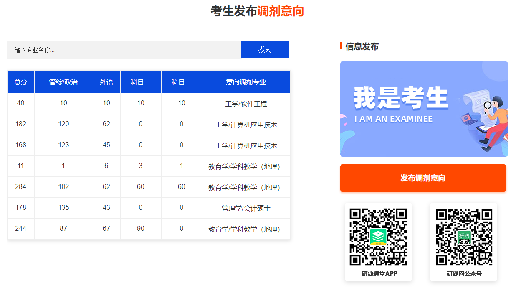The height and width of the screenshot is (288, 516).
Task: Focus the 输入专业名称 search field
Action: 124,50
